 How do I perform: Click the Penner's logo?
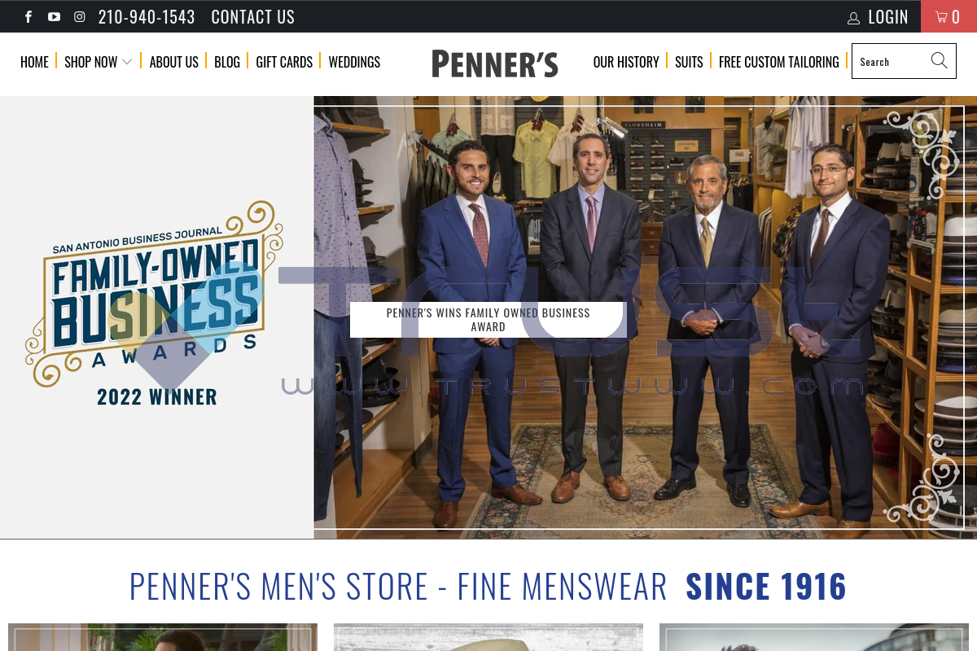tap(495, 63)
